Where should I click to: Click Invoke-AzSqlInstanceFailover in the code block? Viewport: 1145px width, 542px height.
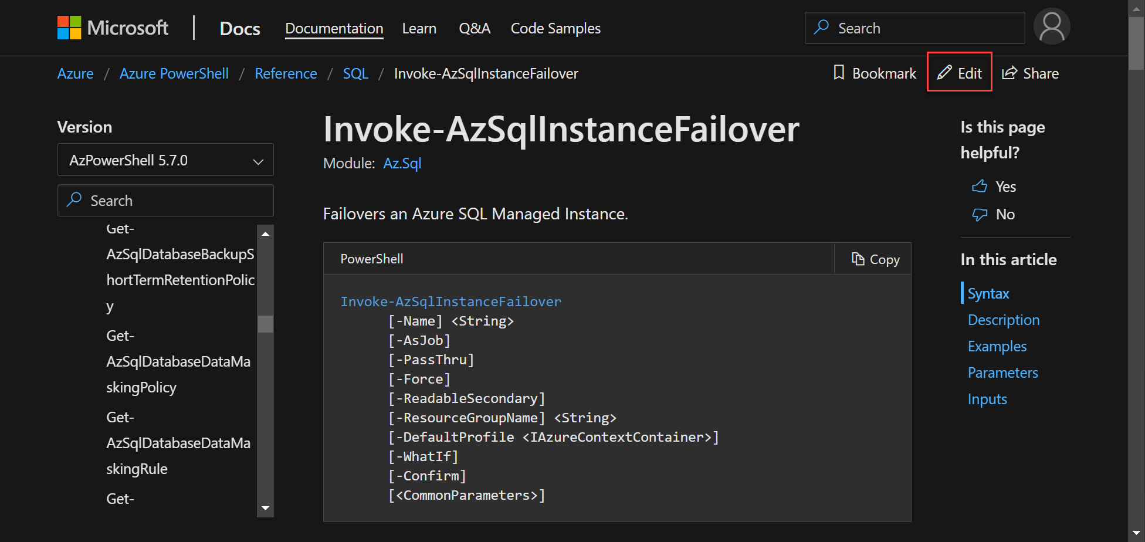pos(450,302)
